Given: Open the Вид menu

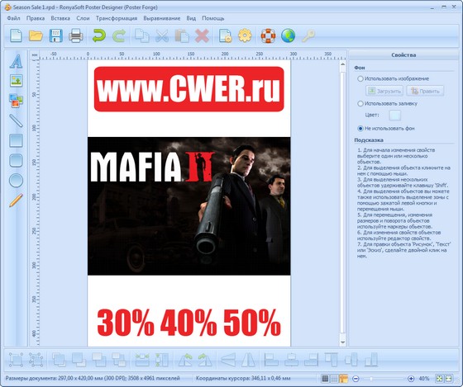Looking at the screenshot, I should 191,18.
